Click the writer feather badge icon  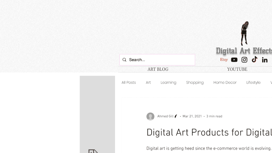coord(176,116)
